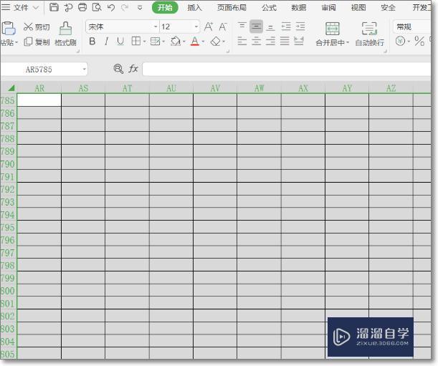Click the cell borders icon
The height and width of the screenshot is (366, 438).
point(136,42)
